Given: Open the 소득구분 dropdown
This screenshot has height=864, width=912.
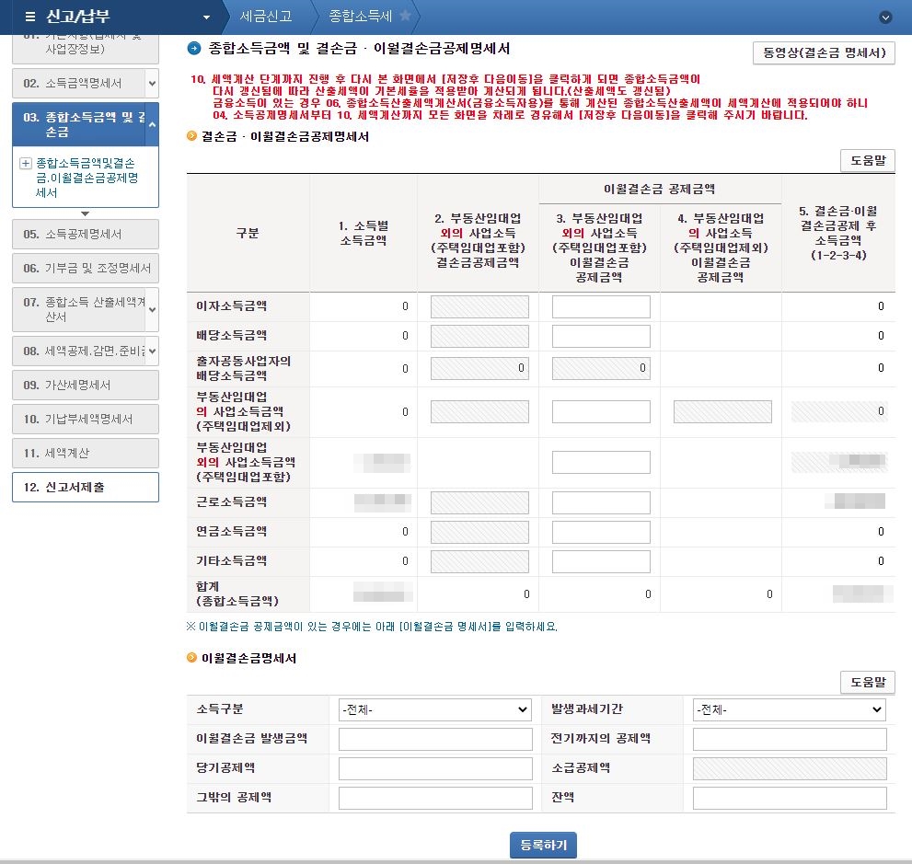Looking at the screenshot, I should [x=435, y=710].
